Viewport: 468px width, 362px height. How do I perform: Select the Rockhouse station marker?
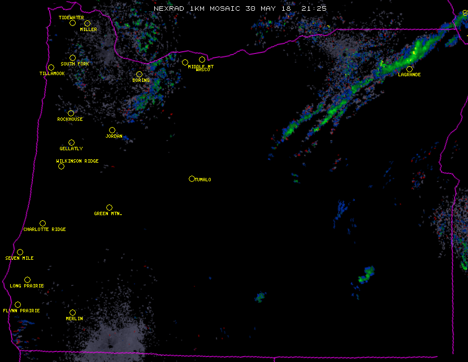coord(71,113)
